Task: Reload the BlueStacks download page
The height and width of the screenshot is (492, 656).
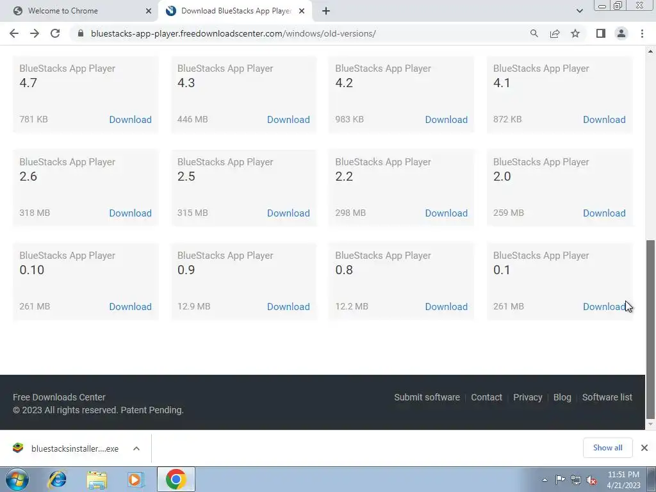Action: (55, 33)
